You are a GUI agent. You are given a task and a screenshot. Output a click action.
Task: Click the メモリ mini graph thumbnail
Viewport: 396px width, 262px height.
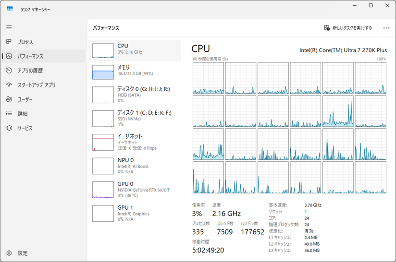click(103, 72)
